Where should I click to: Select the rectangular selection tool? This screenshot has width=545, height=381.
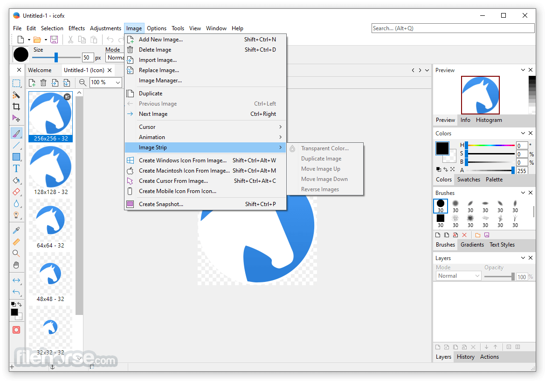[16, 83]
